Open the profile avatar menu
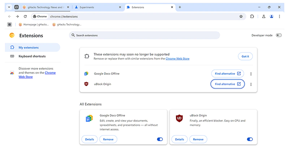The width and height of the screenshot is (289, 168). 272,17
